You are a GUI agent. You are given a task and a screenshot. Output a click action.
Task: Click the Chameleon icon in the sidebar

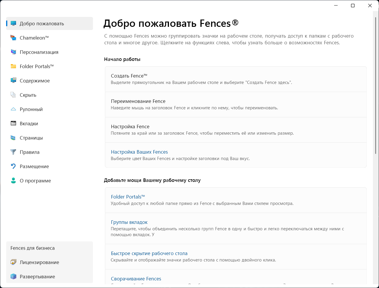(x=13, y=38)
